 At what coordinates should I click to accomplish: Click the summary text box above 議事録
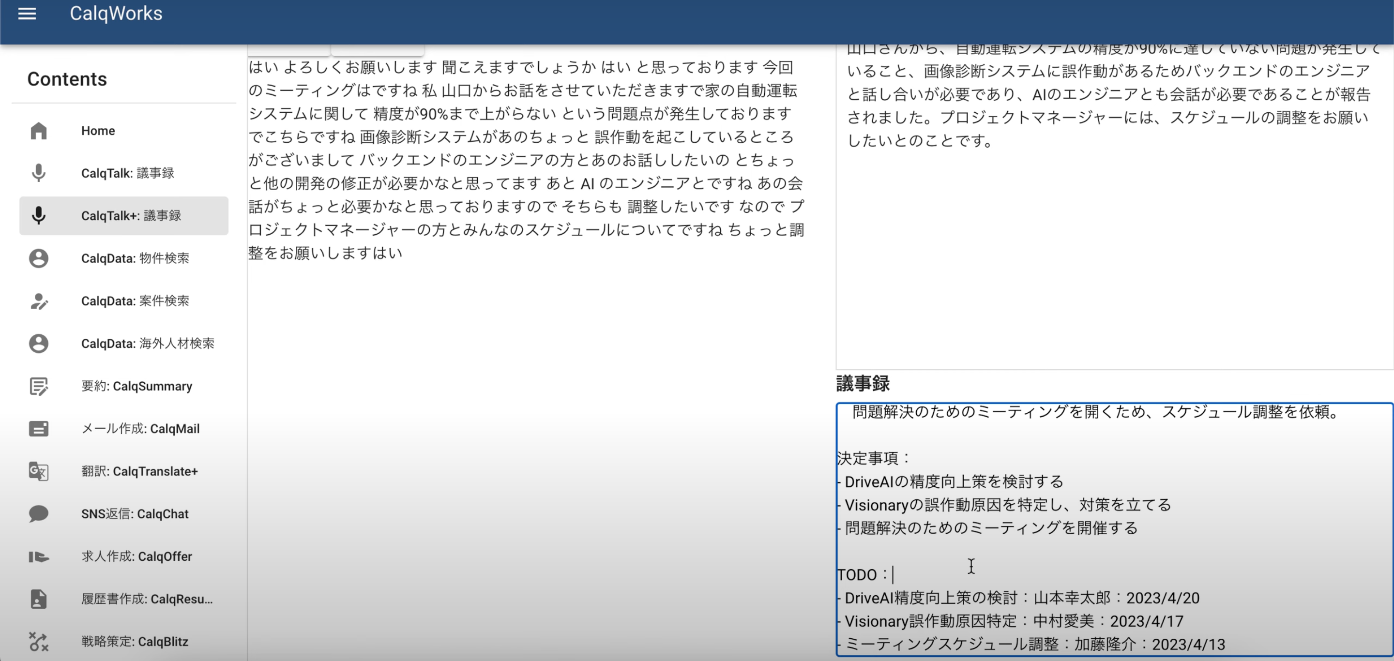(x=1114, y=243)
